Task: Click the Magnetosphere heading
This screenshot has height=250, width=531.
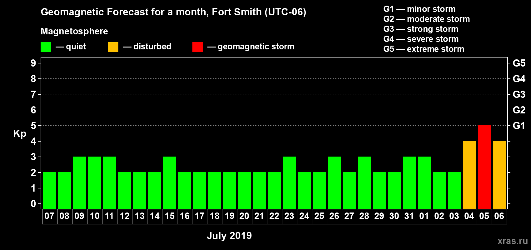Action: click(74, 32)
